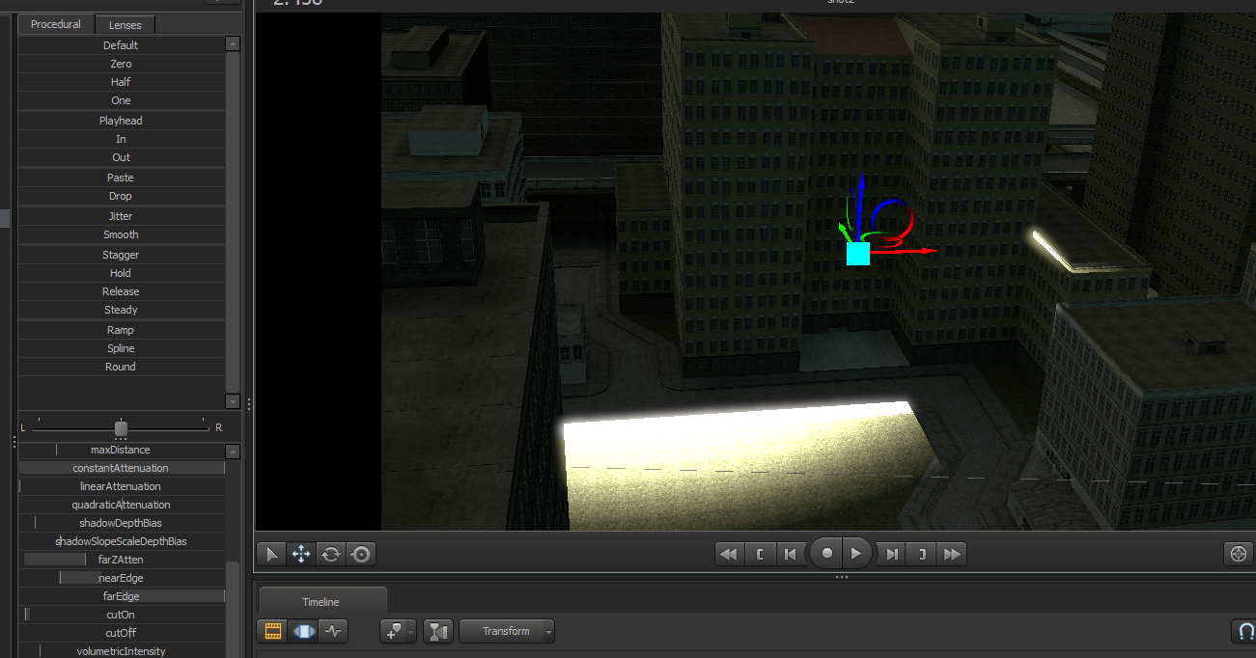
Task: Click the volumetricIntensity attribute slider
Action: point(122,651)
